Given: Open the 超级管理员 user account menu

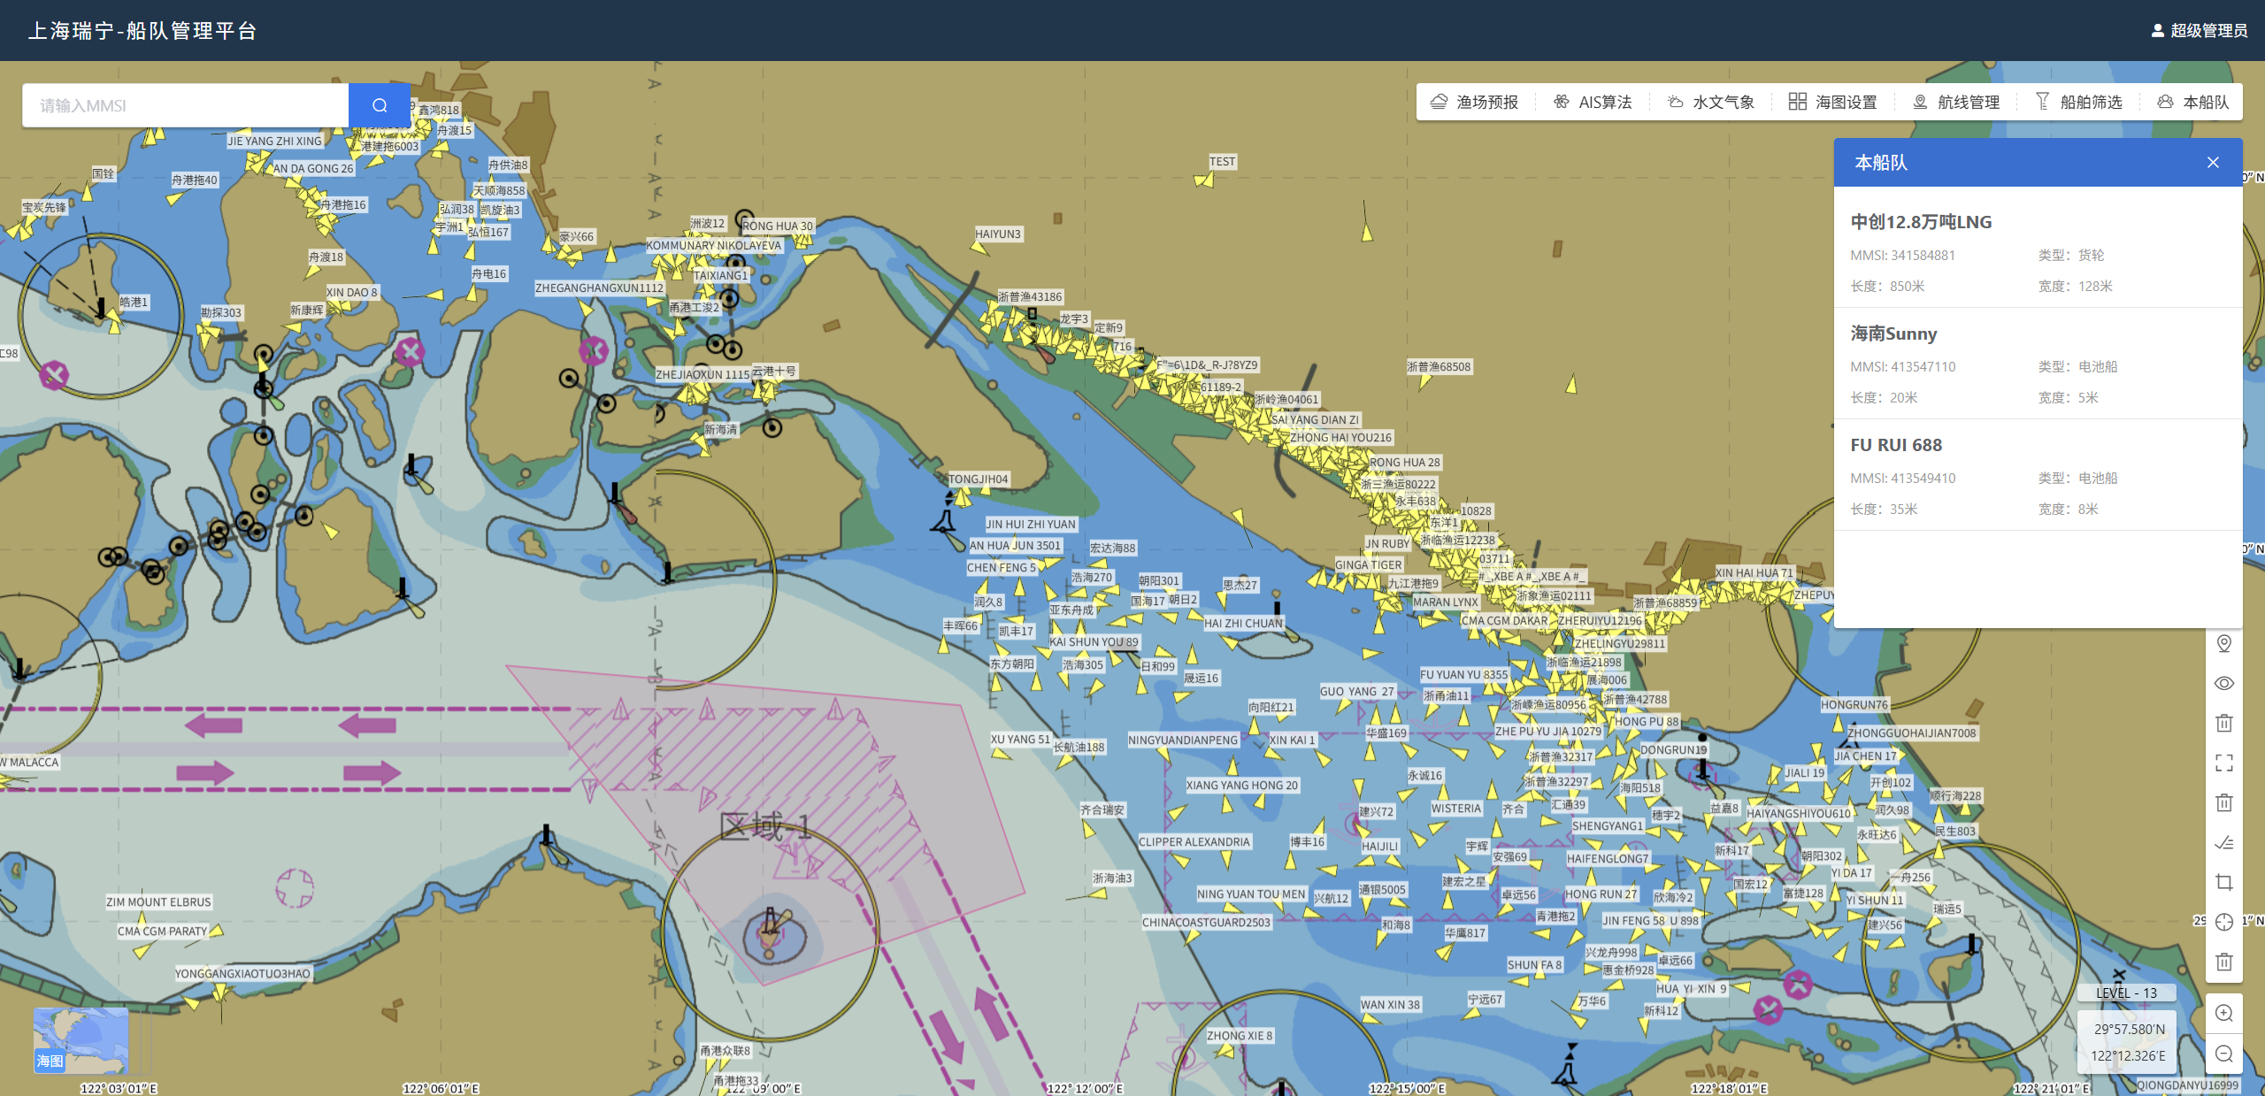Looking at the screenshot, I should click(x=2199, y=31).
